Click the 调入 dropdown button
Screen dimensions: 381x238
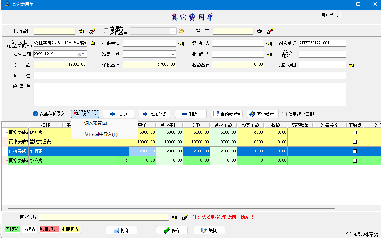85,114
